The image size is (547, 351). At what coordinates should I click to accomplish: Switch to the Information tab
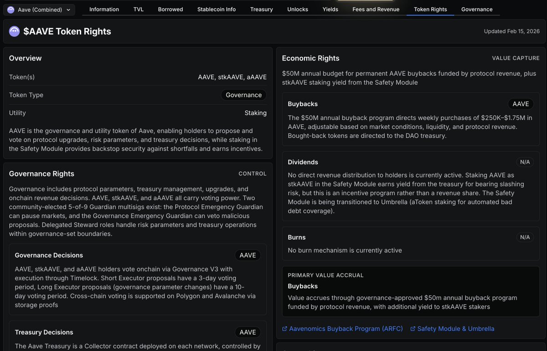tap(104, 9)
